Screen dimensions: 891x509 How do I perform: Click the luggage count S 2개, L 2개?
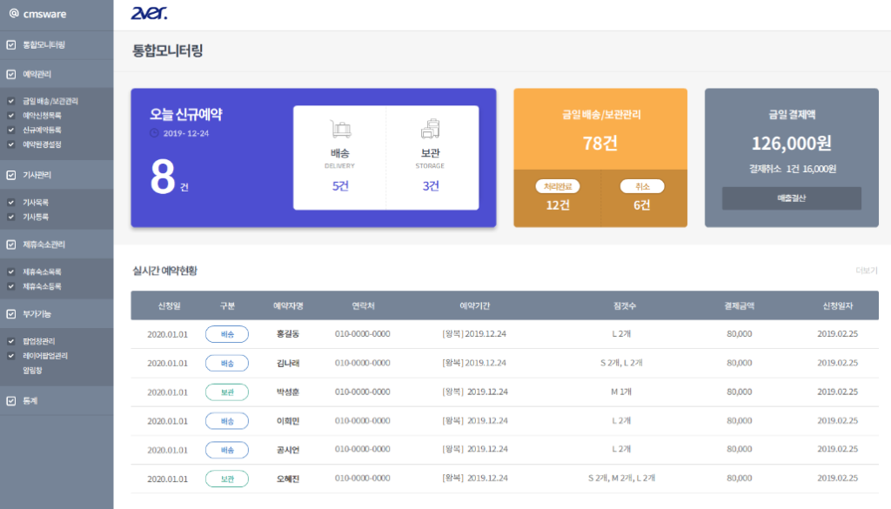(621, 363)
